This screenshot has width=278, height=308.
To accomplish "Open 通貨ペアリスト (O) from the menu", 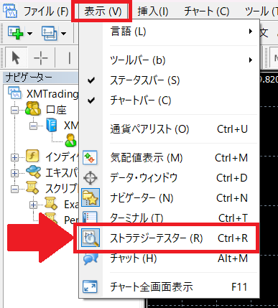I will pyautogui.click(x=169, y=129).
